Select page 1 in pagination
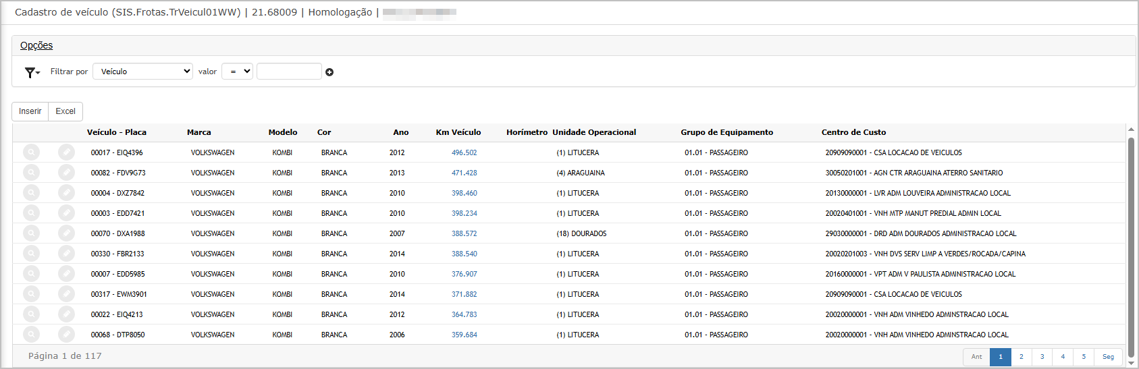 click(x=1001, y=357)
